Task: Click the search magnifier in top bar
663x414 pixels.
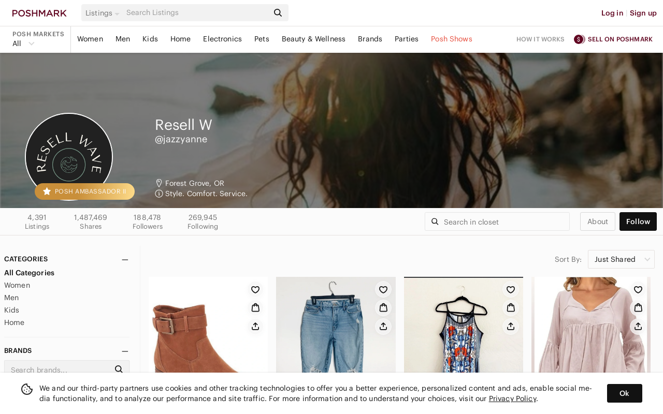Action: point(278,13)
